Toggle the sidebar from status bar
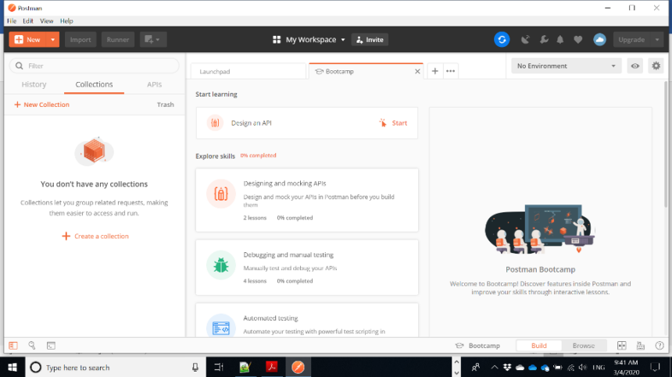 13,345
